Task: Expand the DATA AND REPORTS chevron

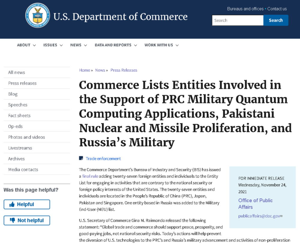Action: tap(136, 45)
